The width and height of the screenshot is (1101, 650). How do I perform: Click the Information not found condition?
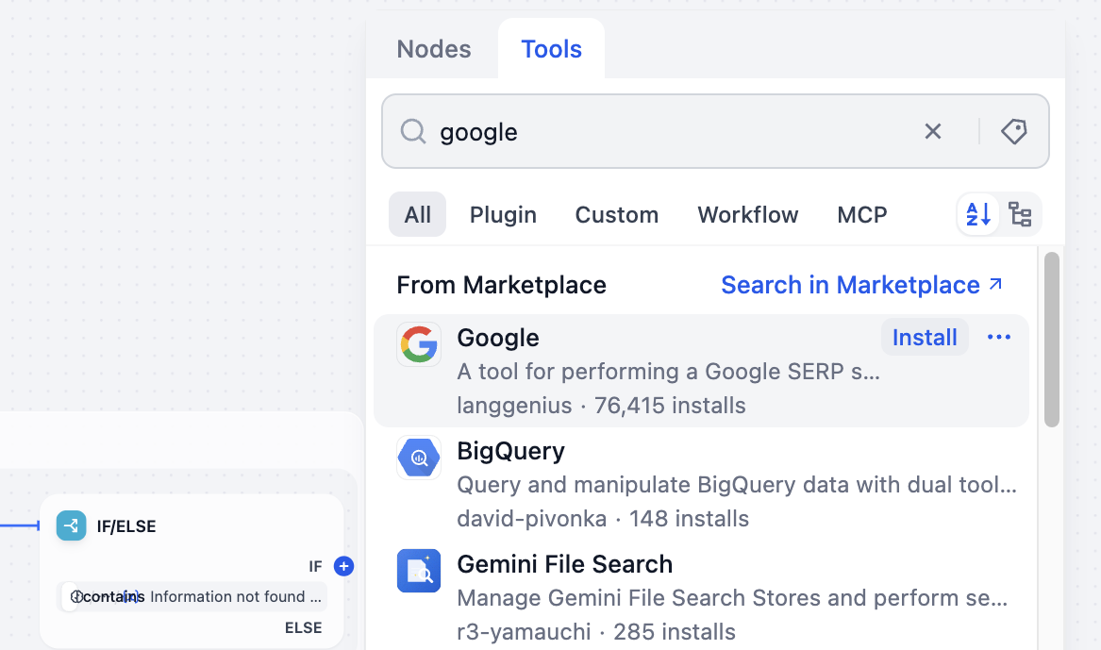point(192,596)
